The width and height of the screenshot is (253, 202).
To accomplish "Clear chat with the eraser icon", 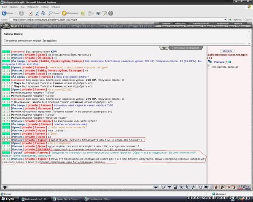I will tap(164, 187).
